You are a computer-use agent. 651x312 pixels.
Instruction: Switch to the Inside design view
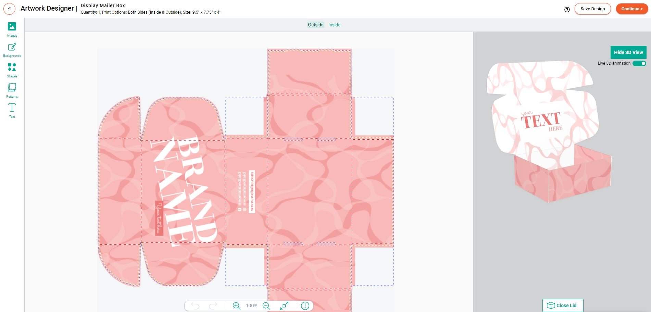click(x=334, y=25)
